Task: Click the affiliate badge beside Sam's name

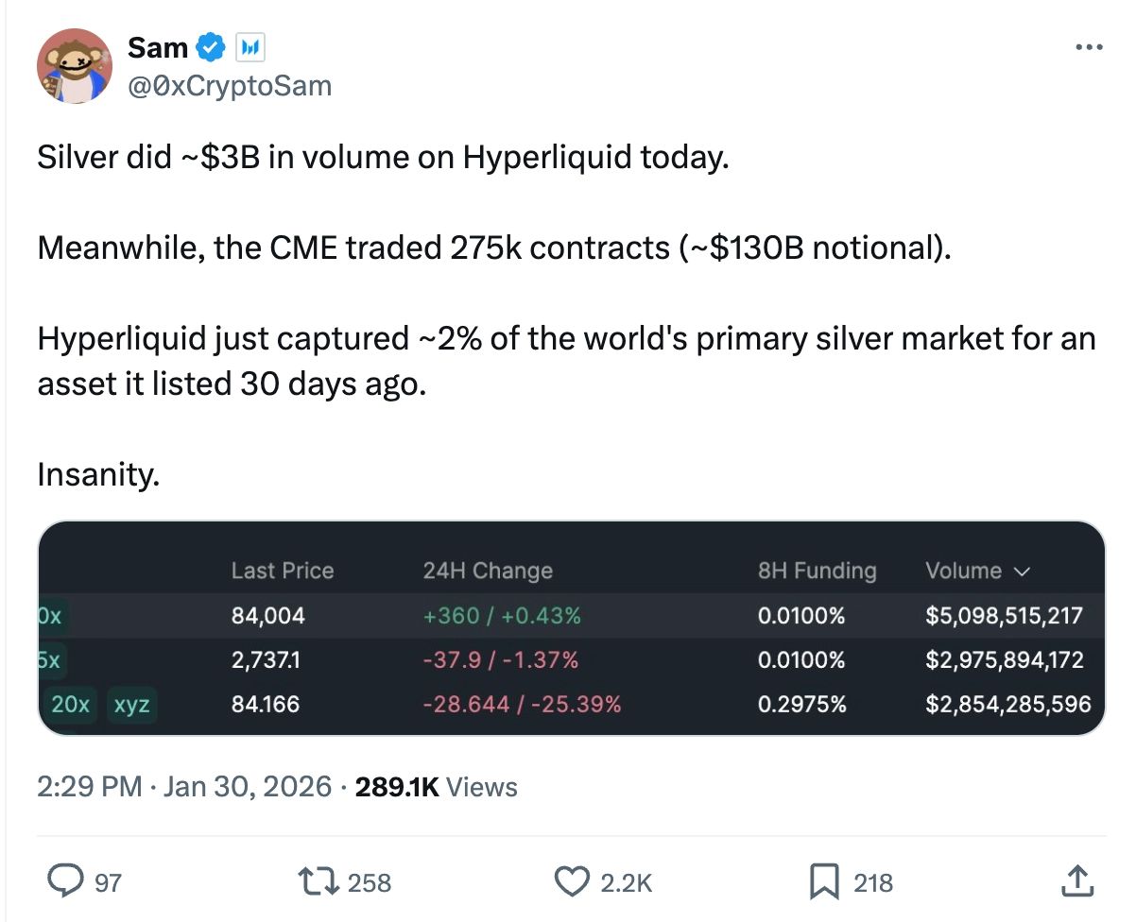Action: (250, 45)
